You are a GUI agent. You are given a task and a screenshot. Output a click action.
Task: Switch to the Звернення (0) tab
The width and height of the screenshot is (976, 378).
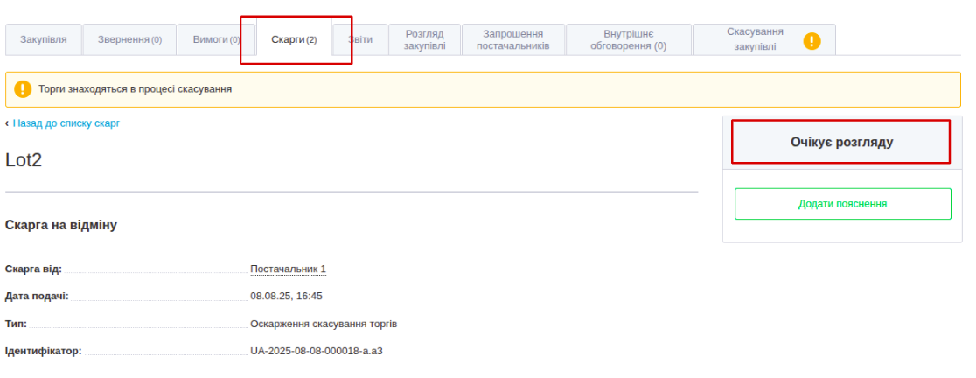pyautogui.click(x=129, y=40)
